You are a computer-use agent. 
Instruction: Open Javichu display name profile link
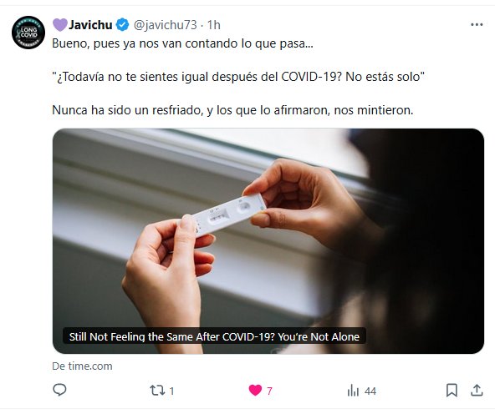point(90,25)
